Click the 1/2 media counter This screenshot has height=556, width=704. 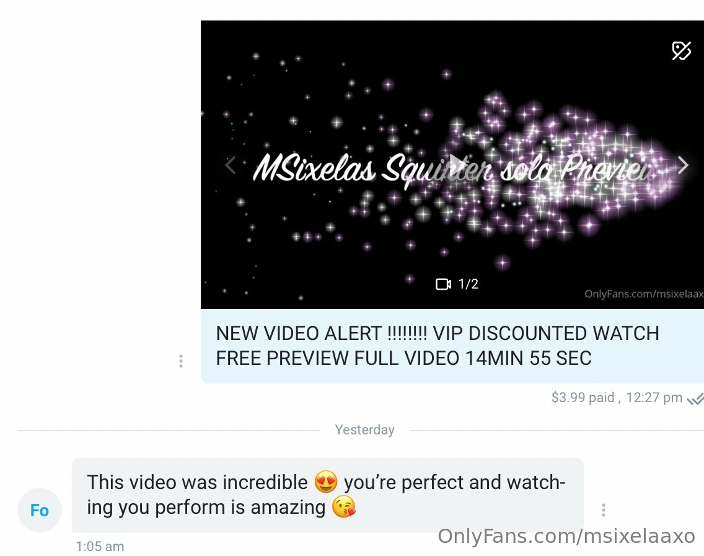[x=469, y=284]
